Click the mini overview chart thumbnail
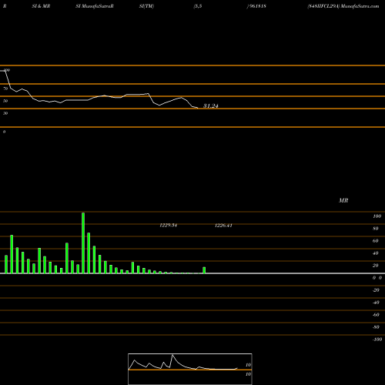385x385 pixels. click(x=190, y=369)
